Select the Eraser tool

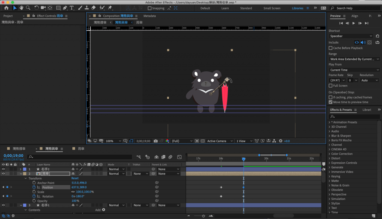[93, 8]
